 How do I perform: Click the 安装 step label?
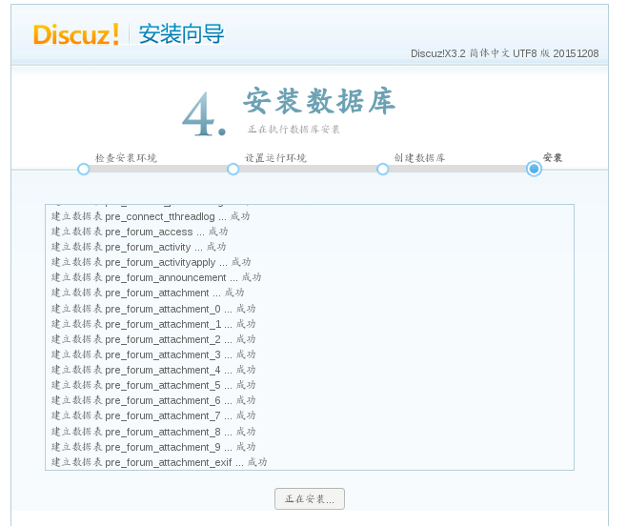pos(553,157)
